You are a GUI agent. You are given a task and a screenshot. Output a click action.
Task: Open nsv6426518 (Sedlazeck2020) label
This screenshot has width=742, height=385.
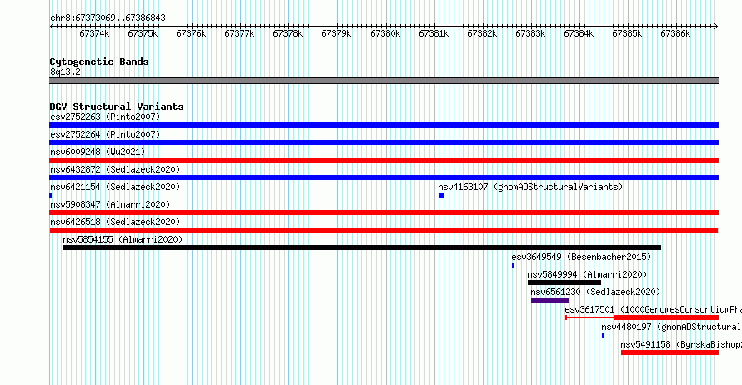115,222
